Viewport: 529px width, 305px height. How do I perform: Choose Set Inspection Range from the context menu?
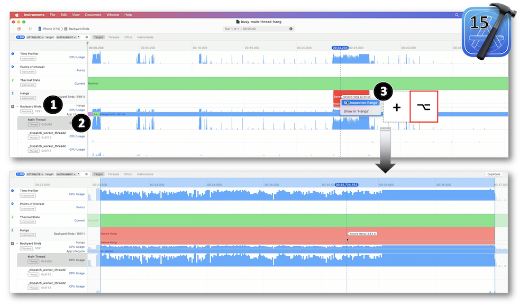click(x=360, y=103)
